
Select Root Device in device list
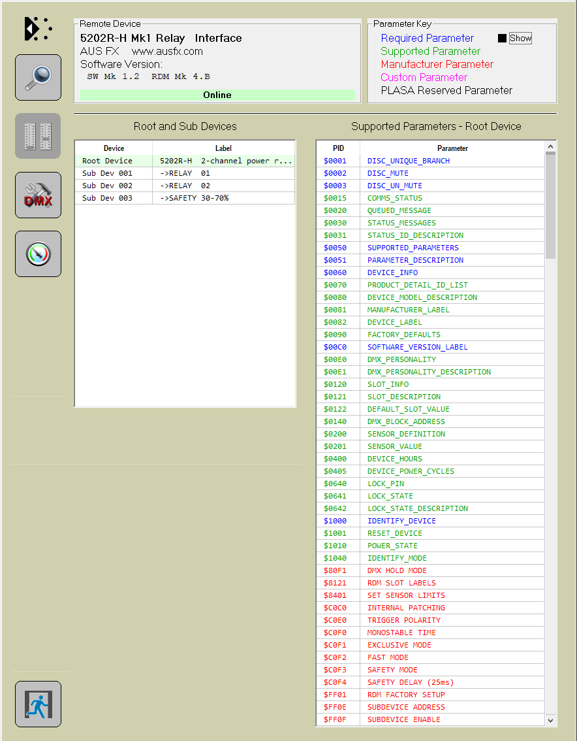point(107,161)
